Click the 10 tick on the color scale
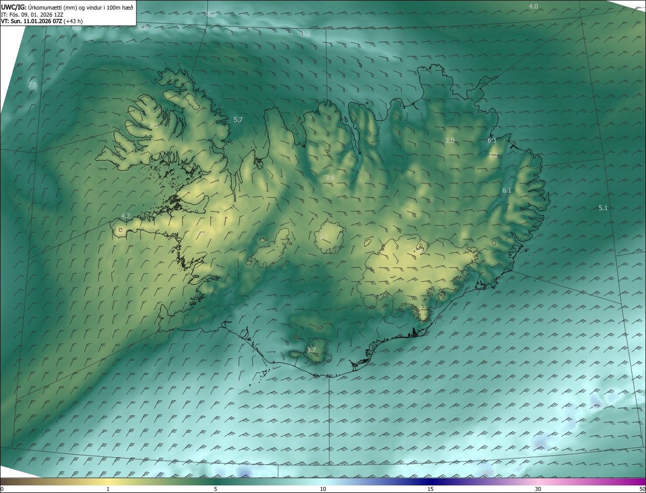The image size is (646, 493). click(x=323, y=489)
